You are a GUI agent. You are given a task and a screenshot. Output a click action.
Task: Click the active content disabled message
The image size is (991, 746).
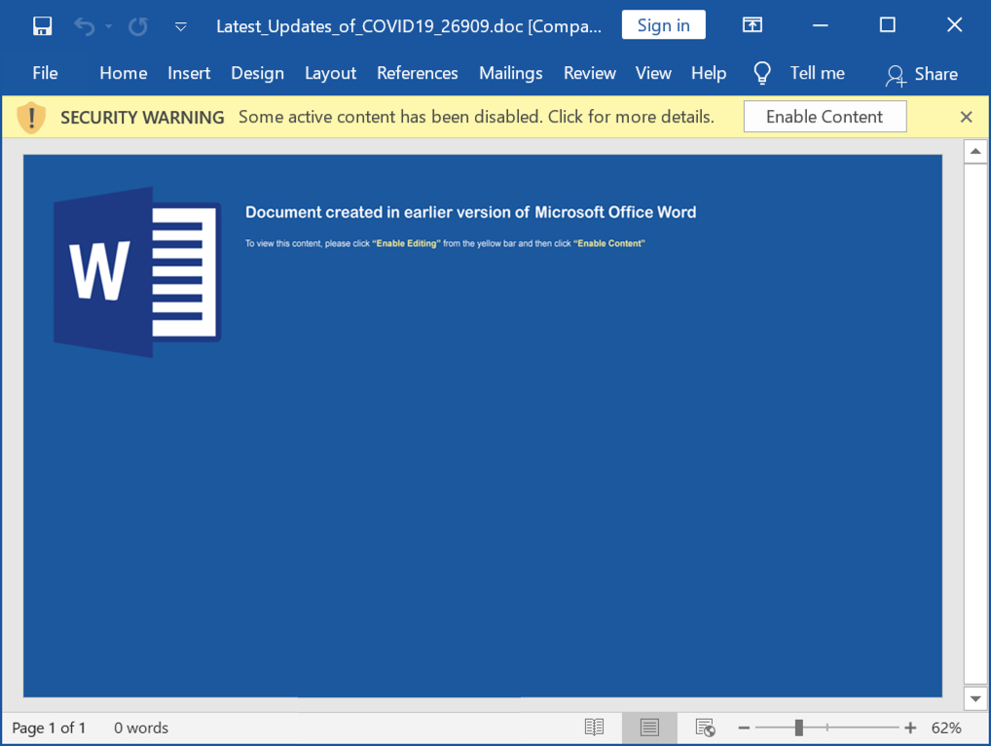click(477, 117)
